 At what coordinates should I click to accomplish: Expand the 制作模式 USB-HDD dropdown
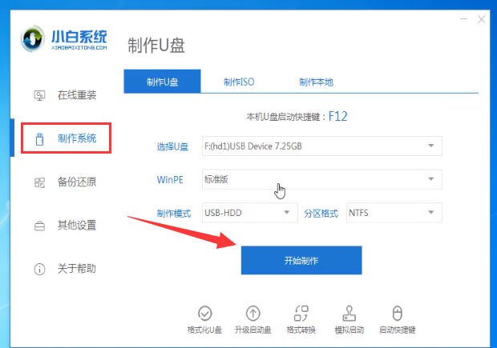(x=249, y=213)
